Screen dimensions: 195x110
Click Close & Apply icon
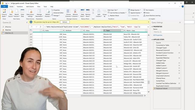[4, 11]
